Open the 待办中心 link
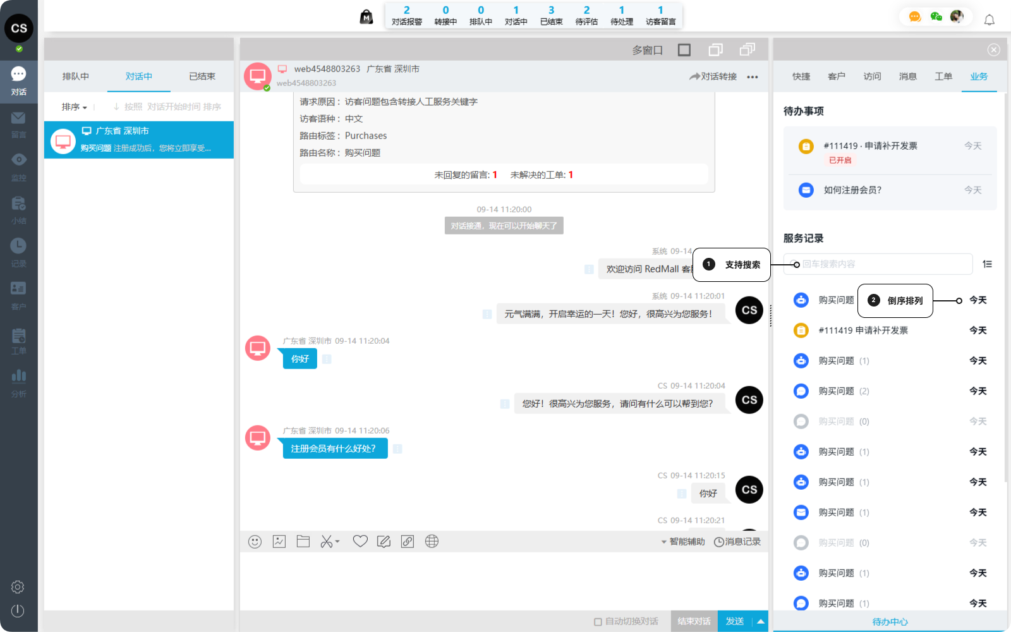Screen dimensions: 1011x632 (x=890, y=622)
